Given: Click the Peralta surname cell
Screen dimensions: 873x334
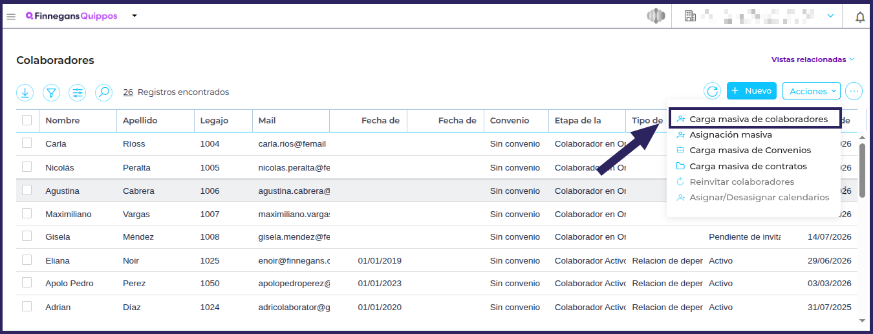Looking at the screenshot, I should [x=136, y=167].
